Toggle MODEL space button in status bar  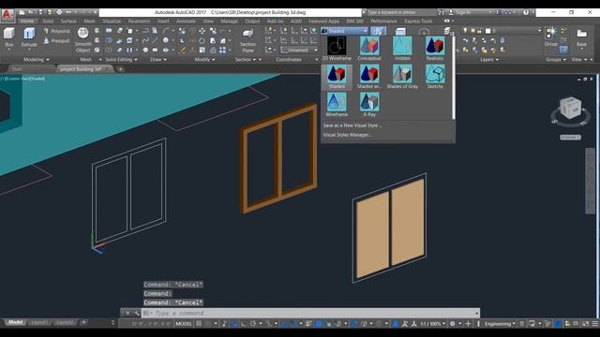(x=184, y=324)
